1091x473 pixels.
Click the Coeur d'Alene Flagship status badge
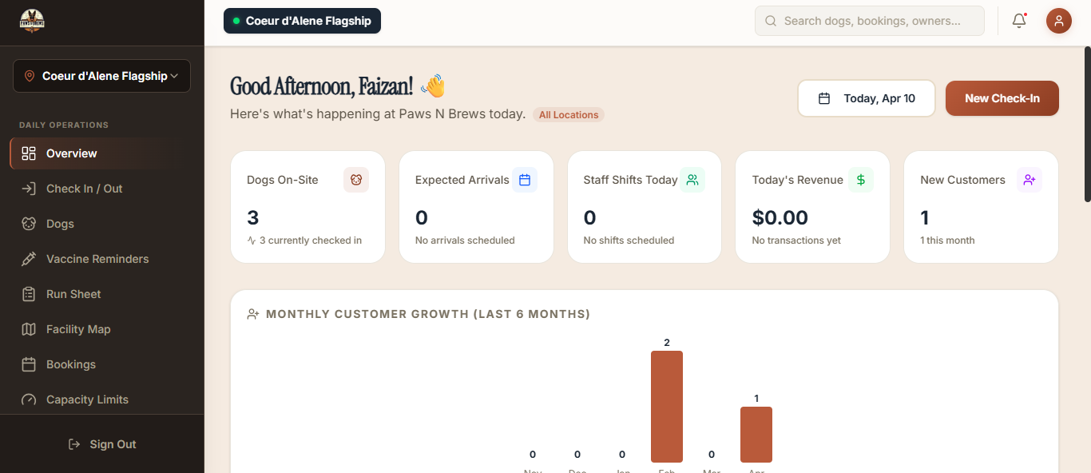[302, 21]
